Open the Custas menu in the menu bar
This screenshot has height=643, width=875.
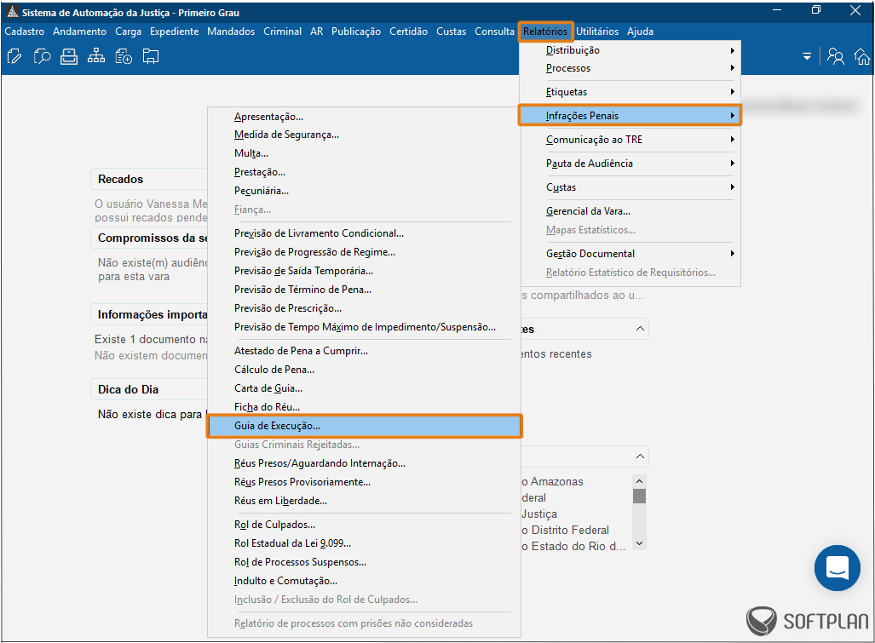point(451,32)
